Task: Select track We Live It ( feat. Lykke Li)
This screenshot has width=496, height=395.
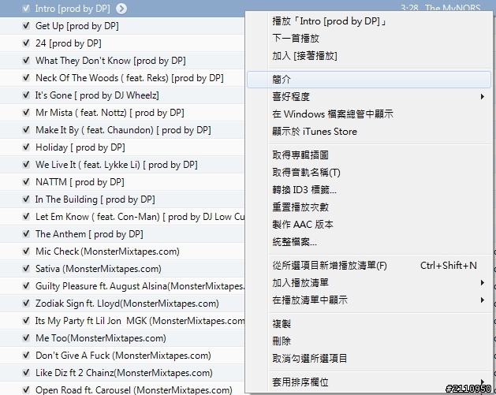Action: click(117, 165)
